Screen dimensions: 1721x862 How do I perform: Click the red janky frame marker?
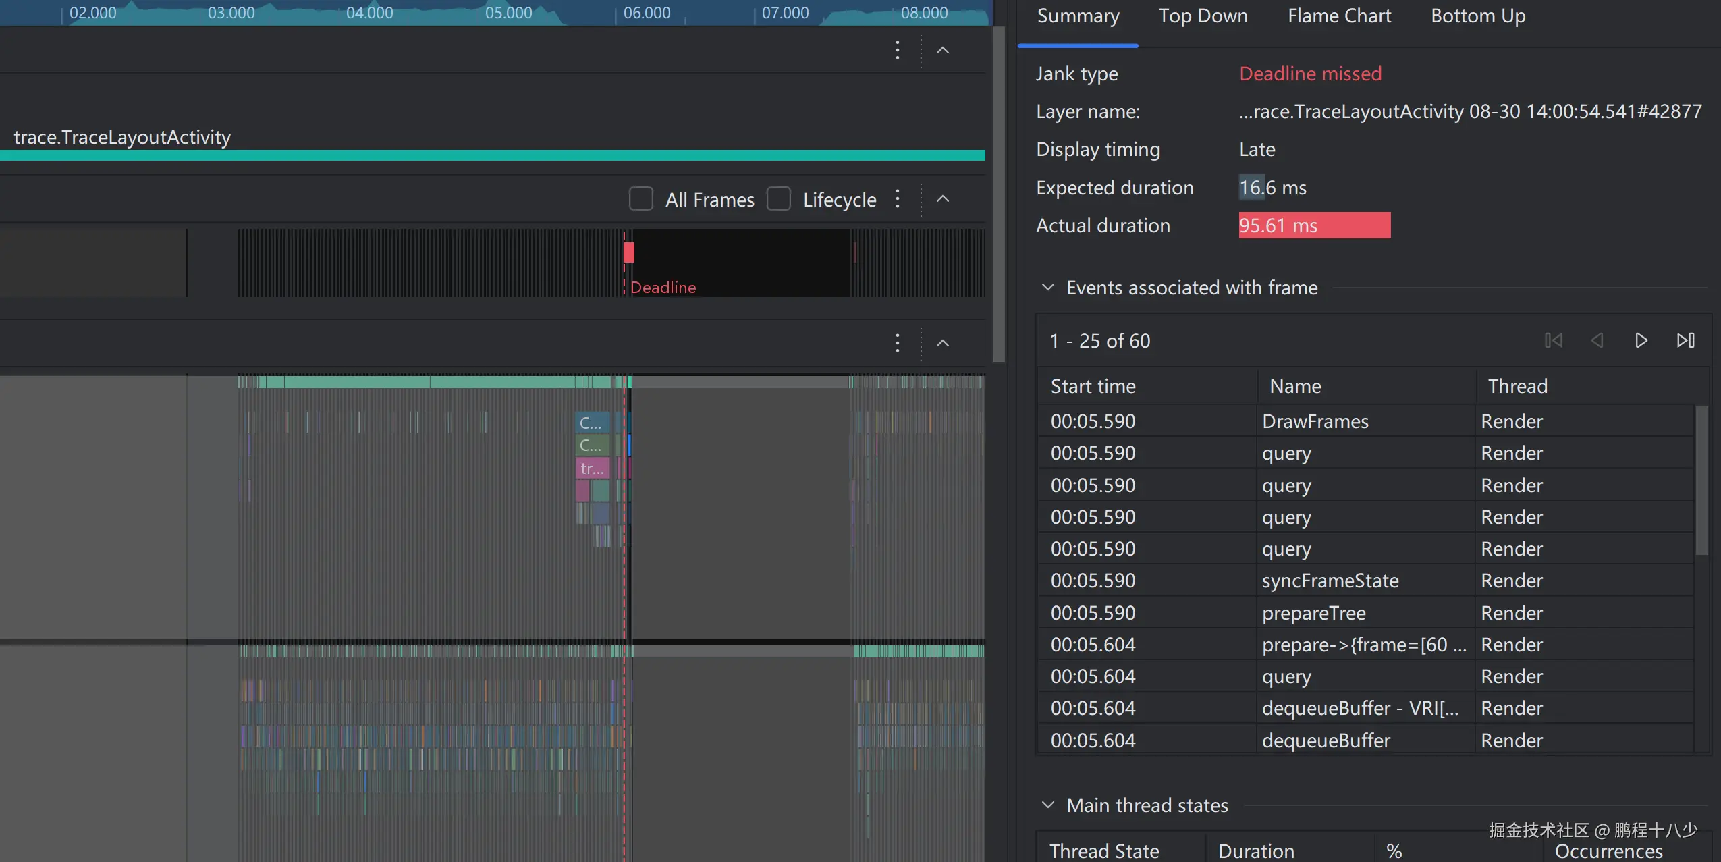point(629,252)
